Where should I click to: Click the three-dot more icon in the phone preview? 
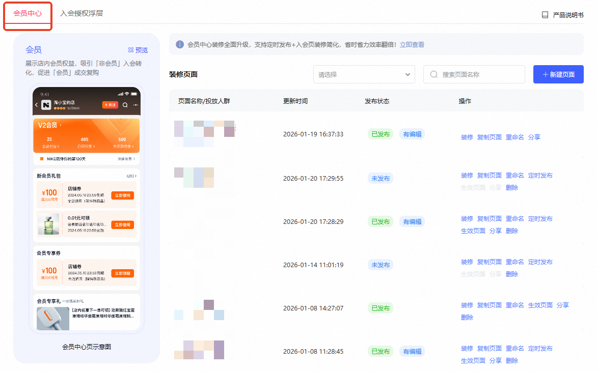pyautogui.click(x=135, y=105)
